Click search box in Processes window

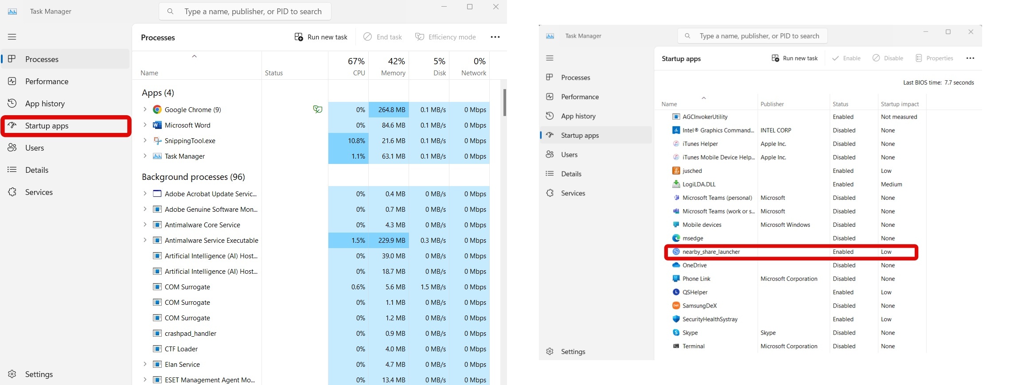245,12
